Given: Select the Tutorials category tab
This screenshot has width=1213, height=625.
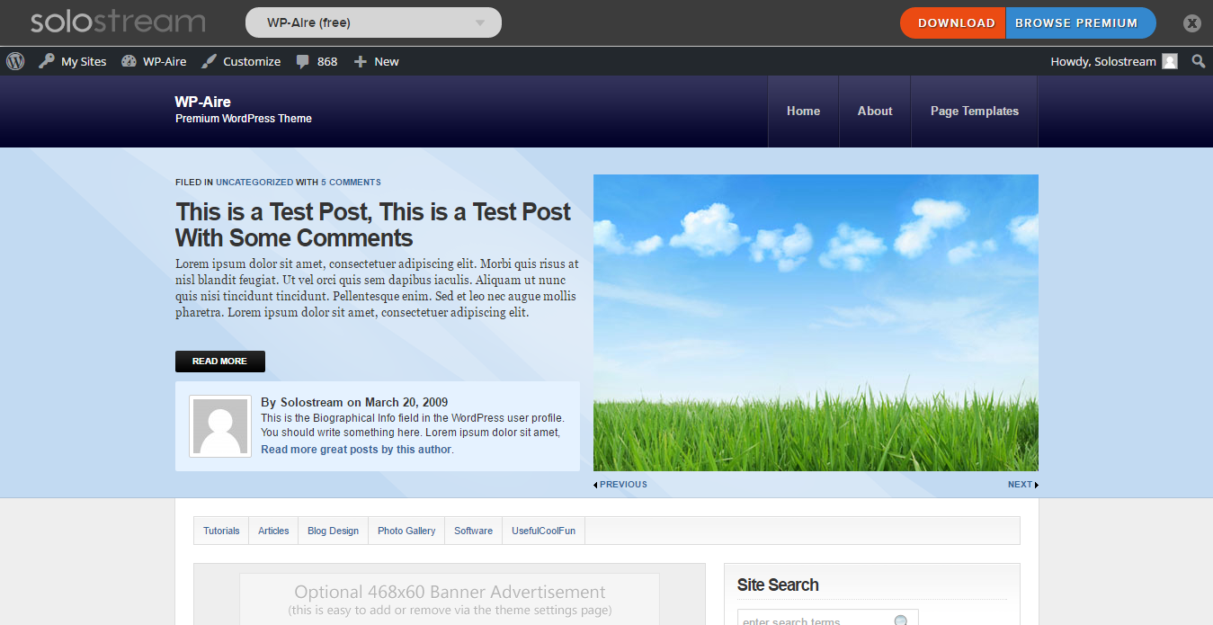Looking at the screenshot, I should tap(221, 531).
